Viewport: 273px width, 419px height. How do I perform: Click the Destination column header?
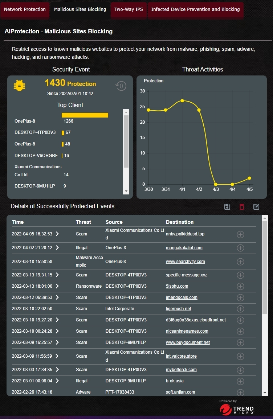click(x=180, y=222)
